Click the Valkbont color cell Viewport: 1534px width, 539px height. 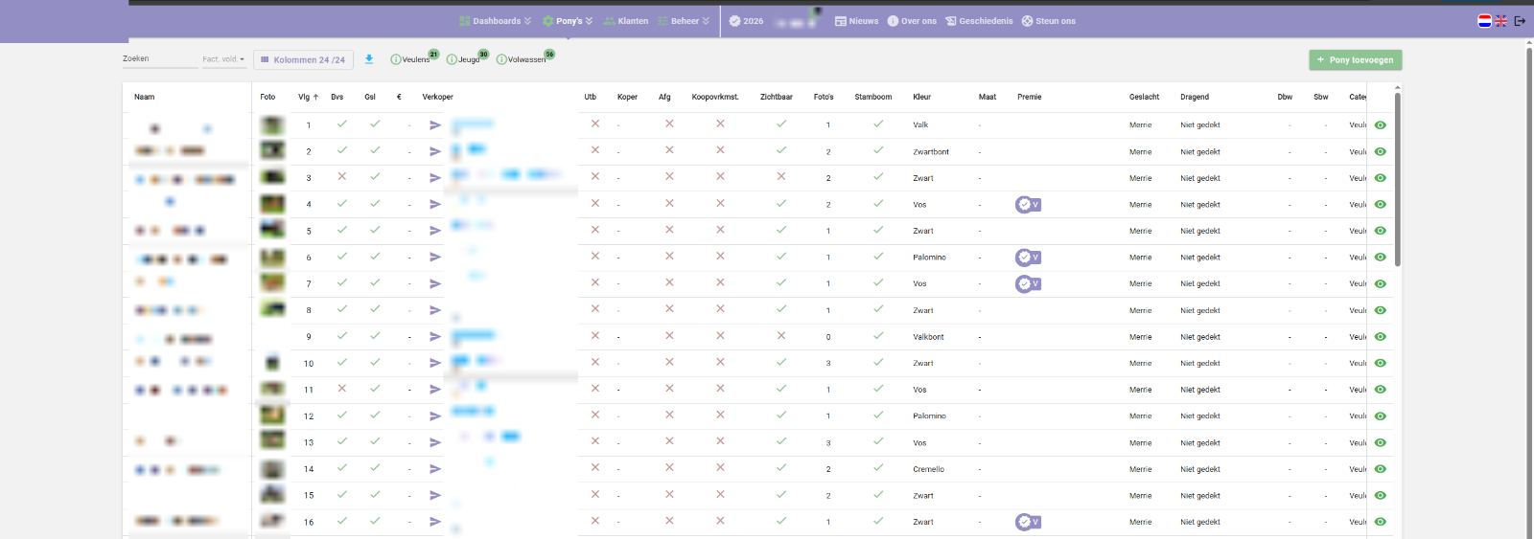[x=928, y=337]
